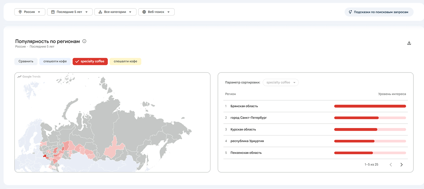Click the location pin icon beside Россия
Screen dimensions: 424x189
(20, 12)
